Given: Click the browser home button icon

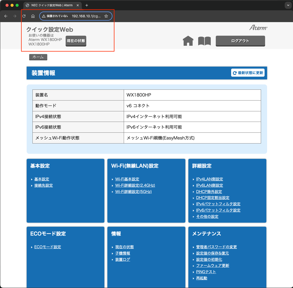Looking at the screenshot, I should pyautogui.click(x=33, y=16).
